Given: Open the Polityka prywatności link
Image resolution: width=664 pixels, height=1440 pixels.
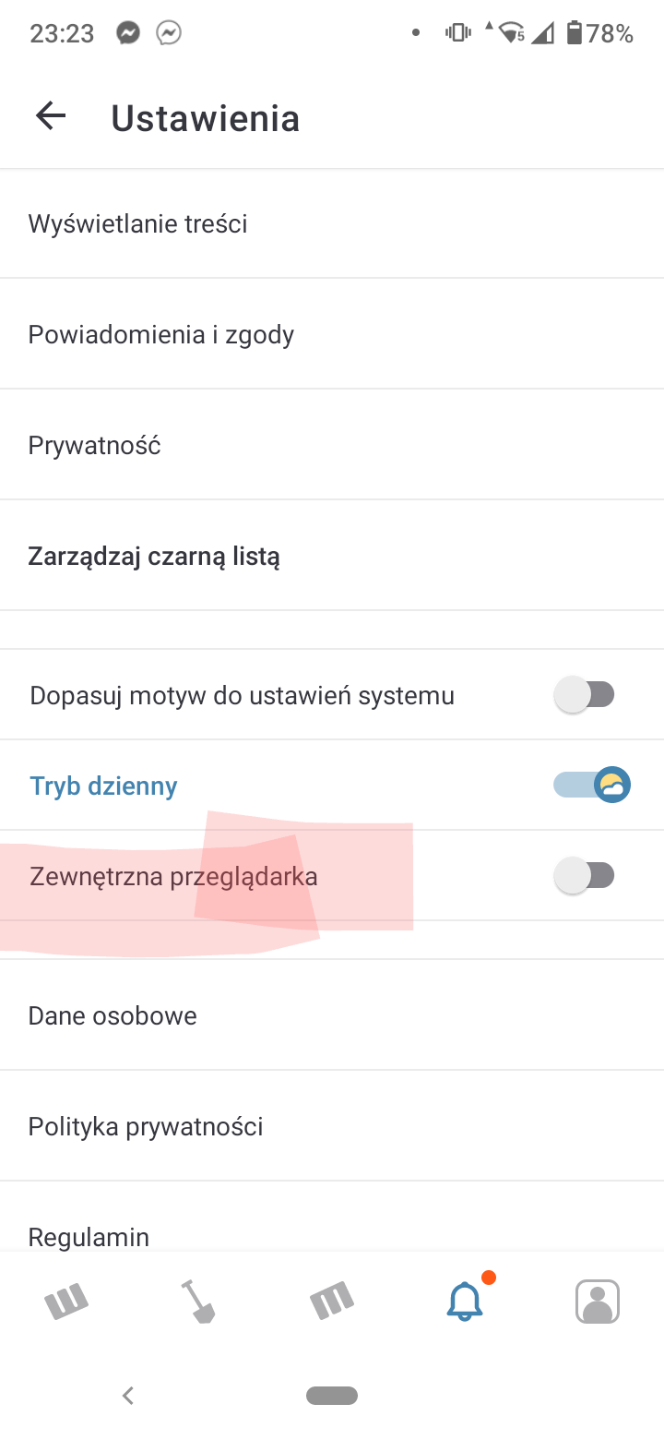Looking at the screenshot, I should point(146,1127).
